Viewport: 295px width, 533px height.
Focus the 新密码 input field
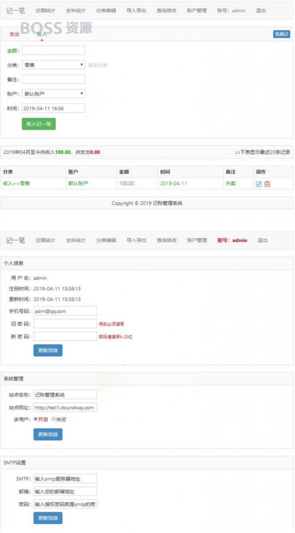(65, 336)
